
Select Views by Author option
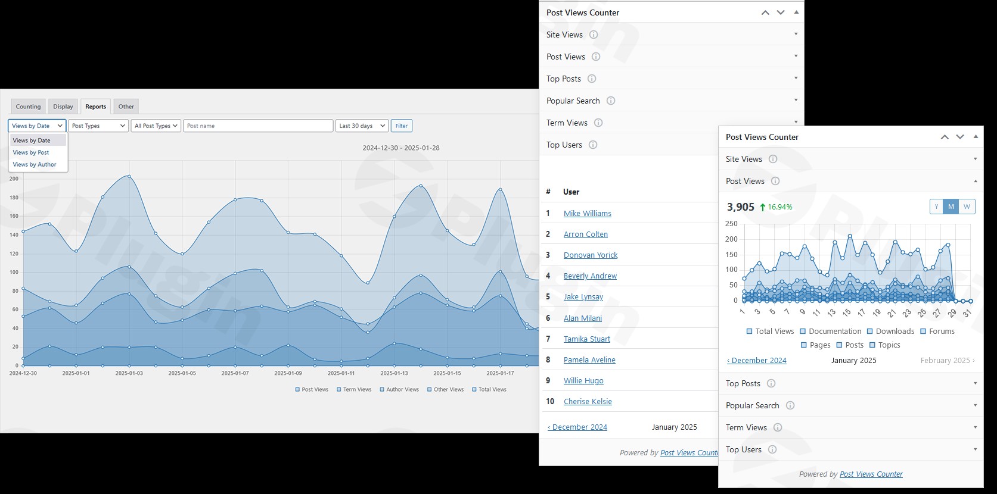38,164
